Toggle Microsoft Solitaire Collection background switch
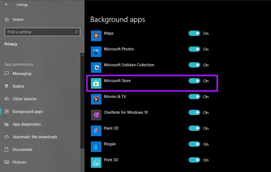Image resolution: width=271 pixels, height=172 pixels. [194, 65]
